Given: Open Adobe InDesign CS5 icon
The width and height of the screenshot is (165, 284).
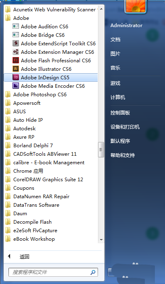Looking at the screenshot, I should coord(16,78).
